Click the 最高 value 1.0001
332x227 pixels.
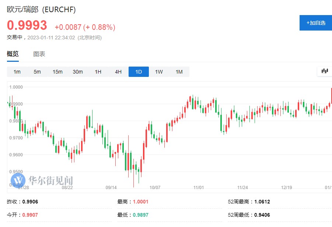[x=140, y=202]
